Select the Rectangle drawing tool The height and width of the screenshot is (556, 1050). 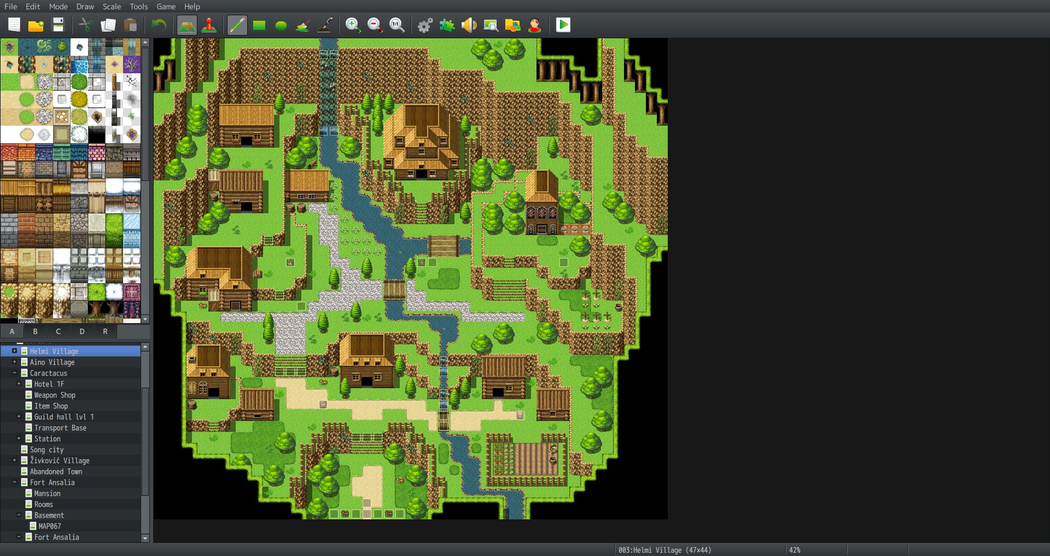click(x=259, y=25)
